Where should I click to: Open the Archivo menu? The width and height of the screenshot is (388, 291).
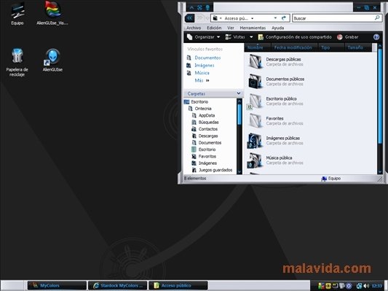194,28
